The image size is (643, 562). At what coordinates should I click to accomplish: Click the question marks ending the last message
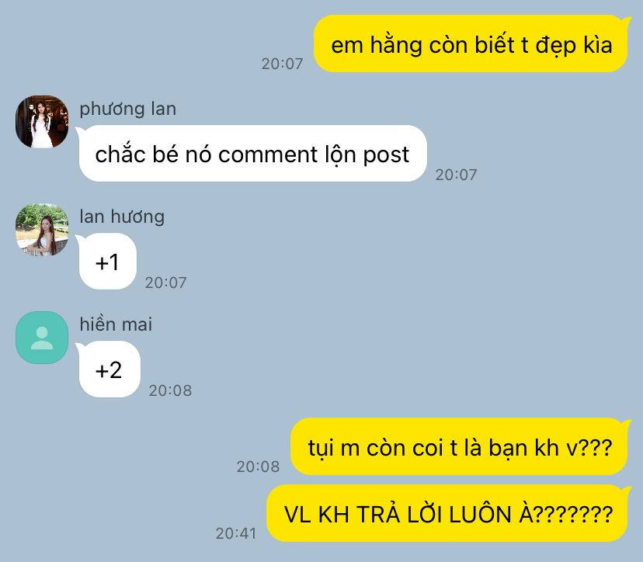(573, 514)
